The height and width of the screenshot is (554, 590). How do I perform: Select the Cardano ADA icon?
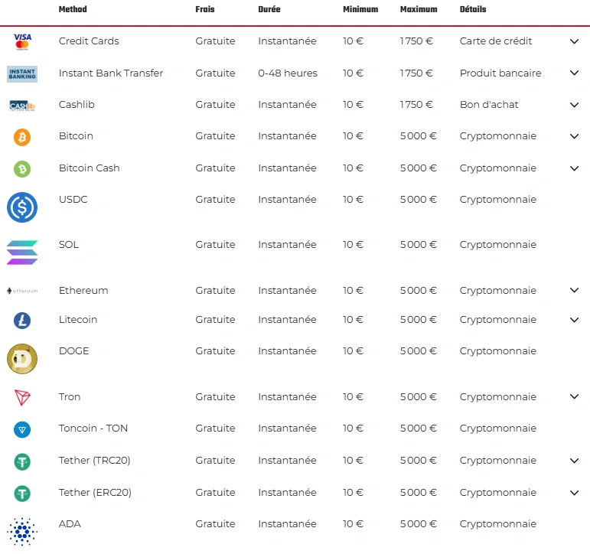(x=22, y=531)
